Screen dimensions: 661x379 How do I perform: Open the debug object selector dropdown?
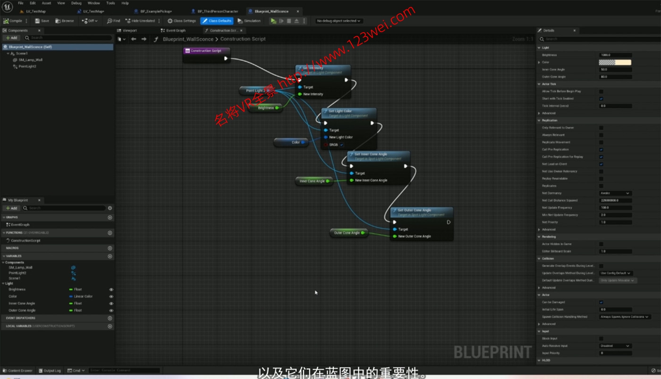339,21
